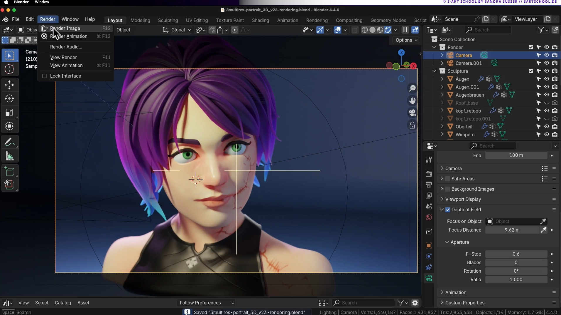Activate the Select Box tool
Image resolution: width=561 pixels, height=315 pixels.
tap(9, 56)
